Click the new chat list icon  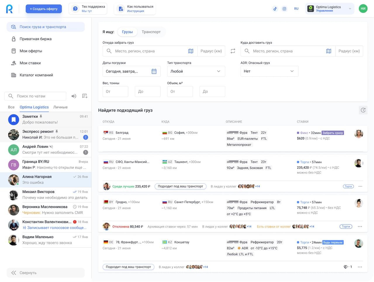85,96
